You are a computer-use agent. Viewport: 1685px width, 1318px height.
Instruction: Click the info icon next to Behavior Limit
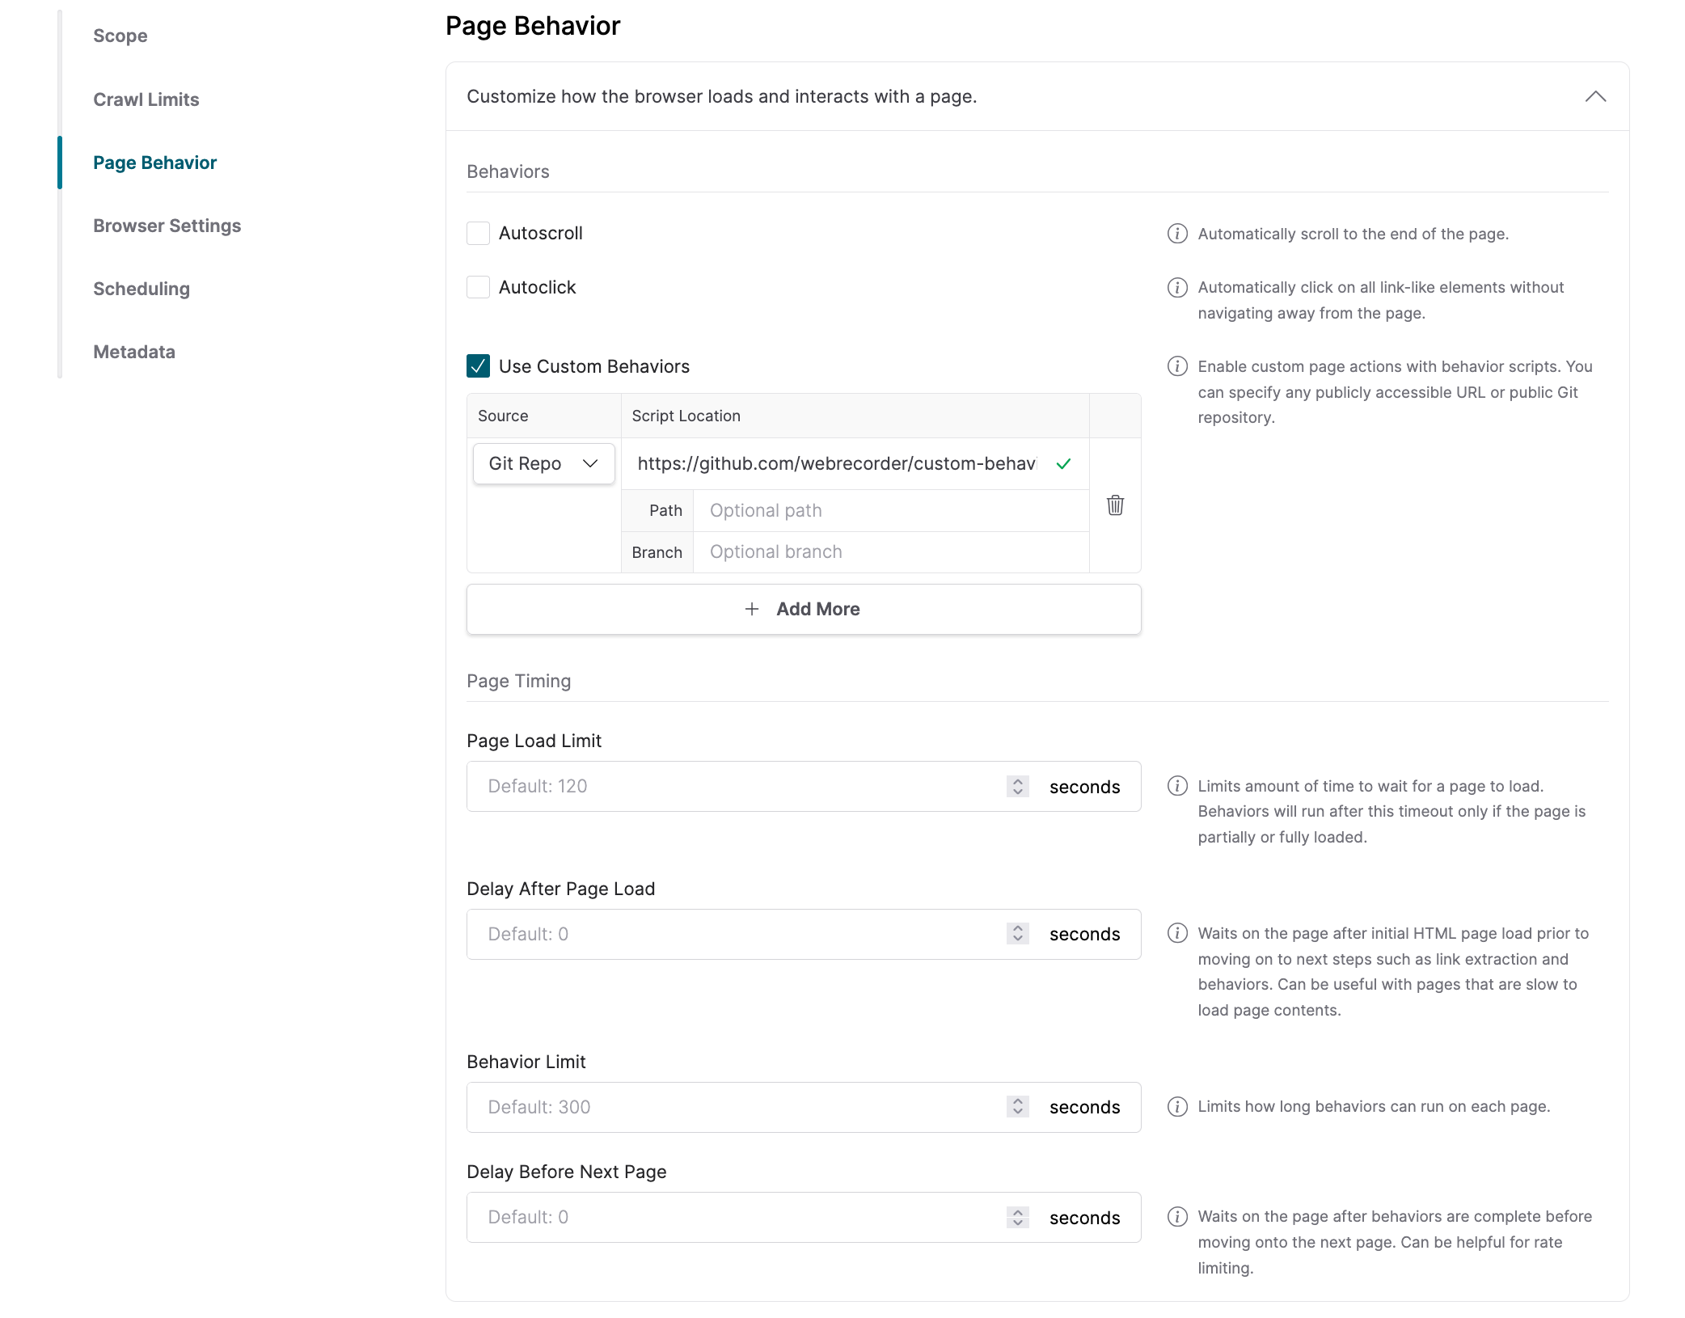coord(1177,1106)
